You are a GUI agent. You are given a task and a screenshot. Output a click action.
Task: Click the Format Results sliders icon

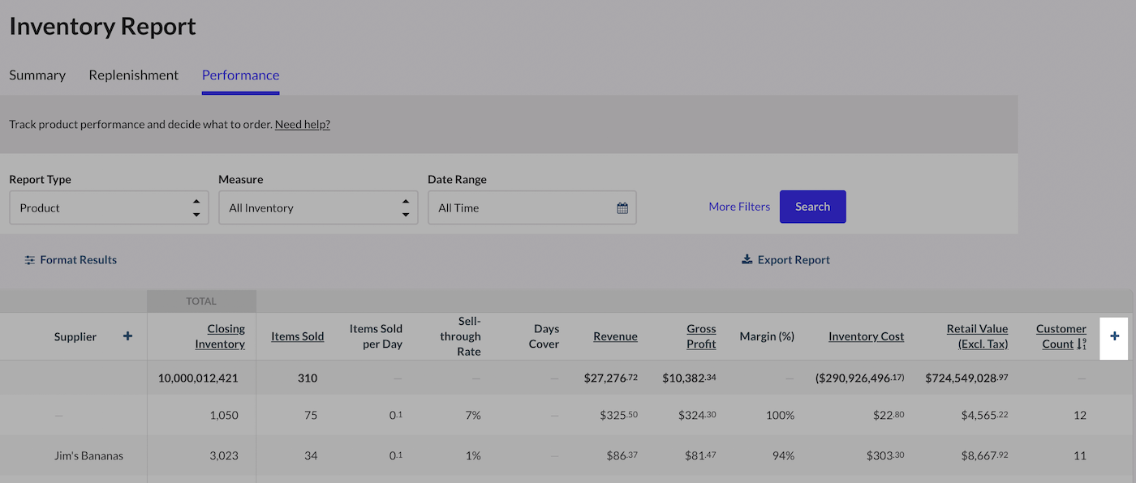30,260
